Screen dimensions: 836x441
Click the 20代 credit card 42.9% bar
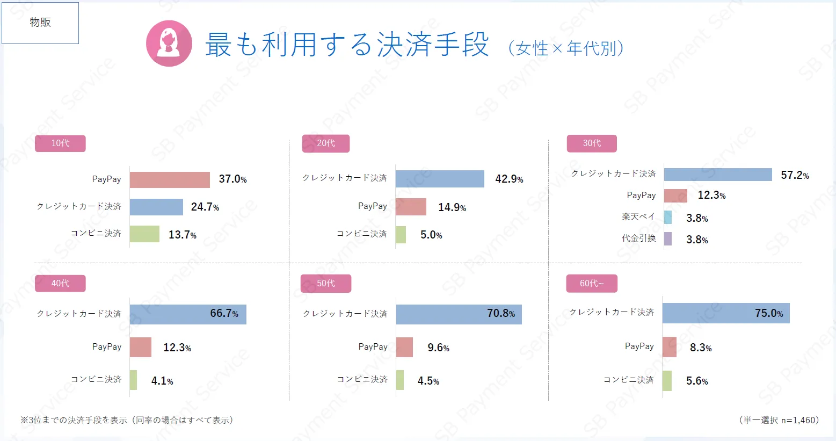pyautogui.click(x=440, y=179)
